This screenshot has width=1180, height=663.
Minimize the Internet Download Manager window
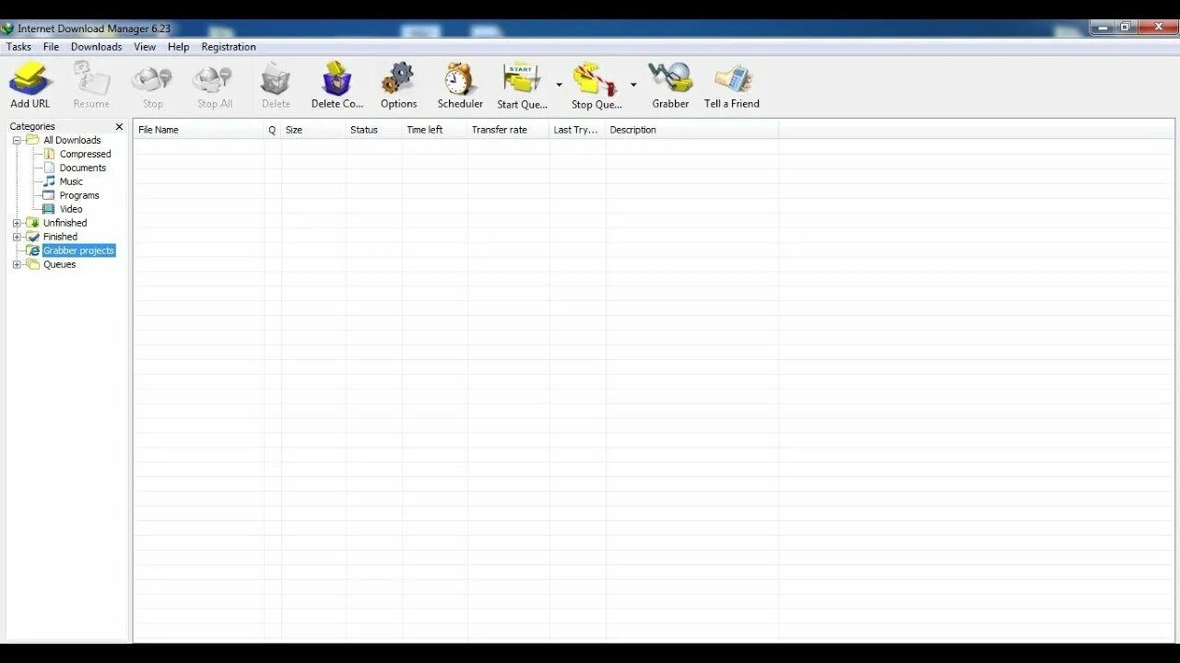[x=1103, y=28]
